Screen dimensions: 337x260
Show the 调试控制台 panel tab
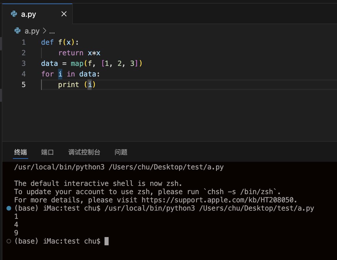pos(84,152)
